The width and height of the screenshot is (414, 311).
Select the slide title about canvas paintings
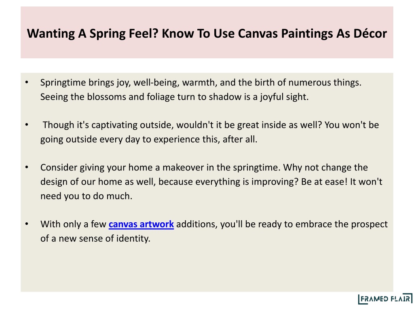(207, 34)
